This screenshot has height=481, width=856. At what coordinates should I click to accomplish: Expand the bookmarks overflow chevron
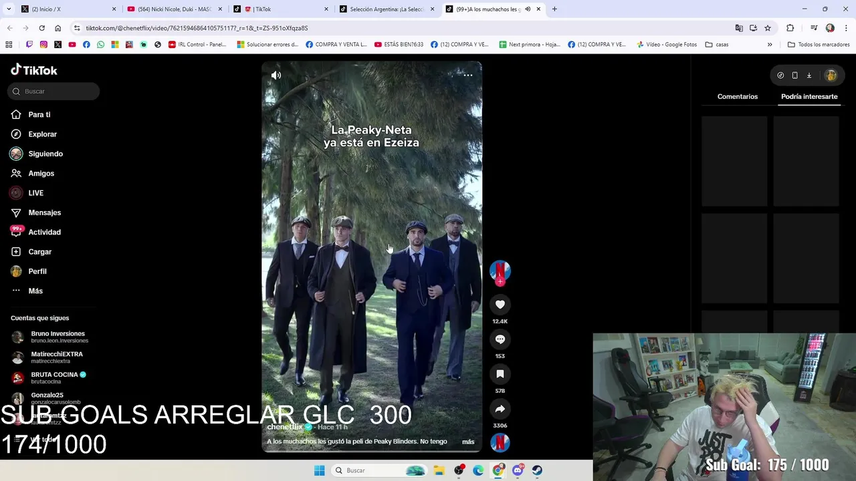click(x=770, y=45)
